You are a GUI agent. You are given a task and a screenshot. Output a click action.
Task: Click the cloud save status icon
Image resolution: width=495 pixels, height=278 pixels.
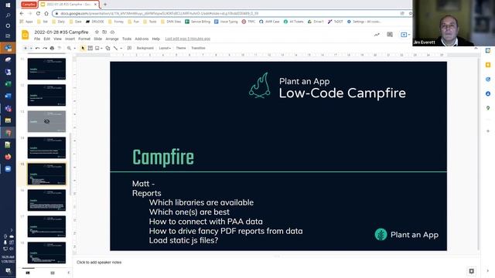[x=112, y=32]
